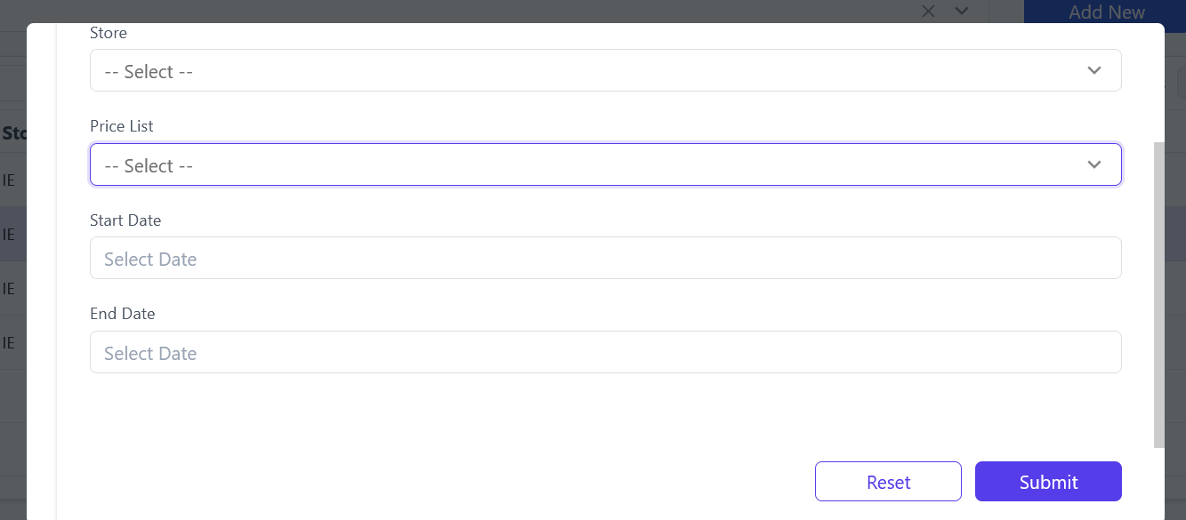This screenshot has height=520, width=1186.
Task: Click the Store field label
Action: pos(109,33)
